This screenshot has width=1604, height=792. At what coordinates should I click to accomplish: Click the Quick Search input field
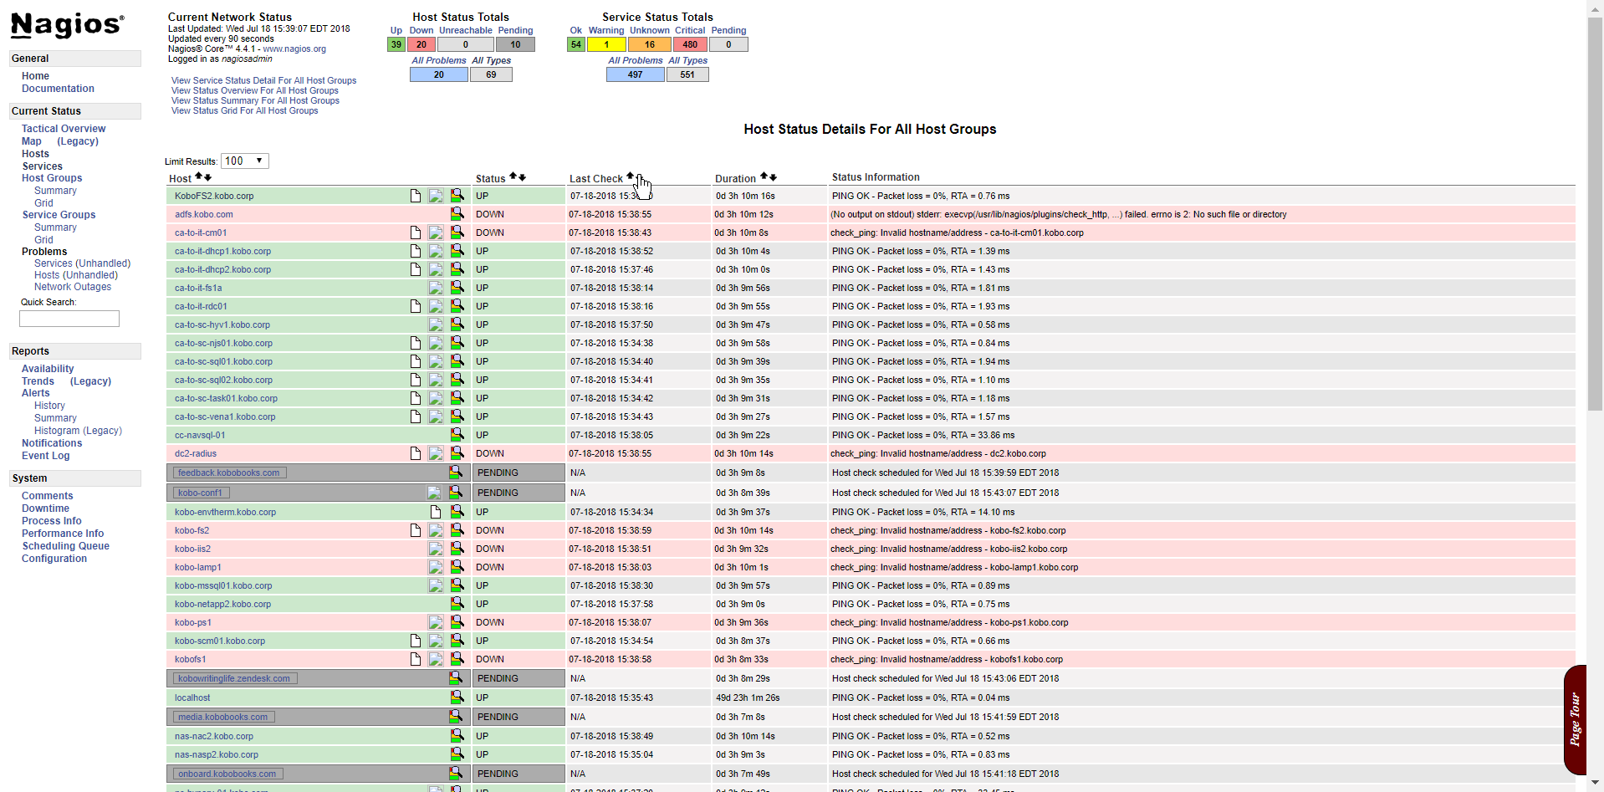tap(69, 319)
